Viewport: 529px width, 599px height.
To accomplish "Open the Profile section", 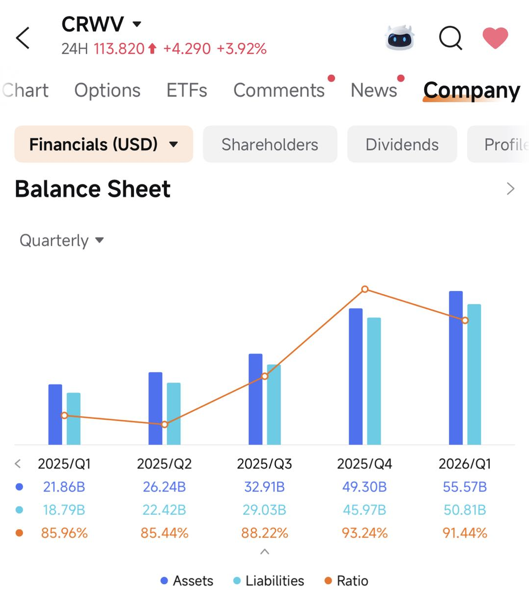I will (x=498, y=144).
